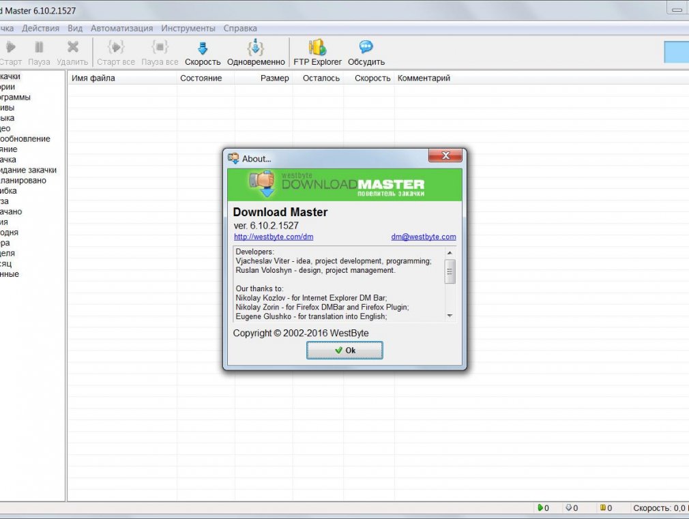Image resolution: width=689 pixels, height=519 pixels.
Task: Click the credits scrollbar down arrow
Action: tap(450, 316)
